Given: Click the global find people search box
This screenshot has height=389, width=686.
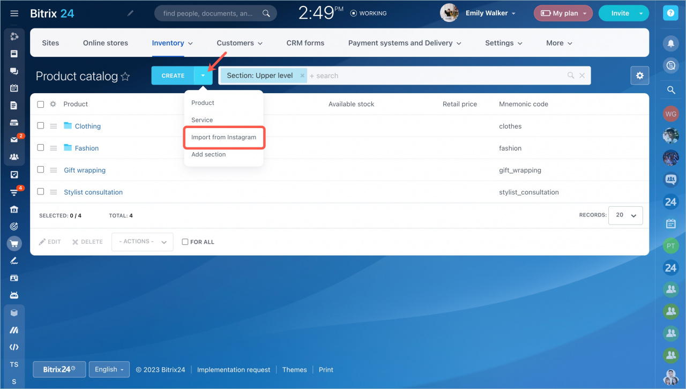Looking at the screenshot, I should [215, 13].
